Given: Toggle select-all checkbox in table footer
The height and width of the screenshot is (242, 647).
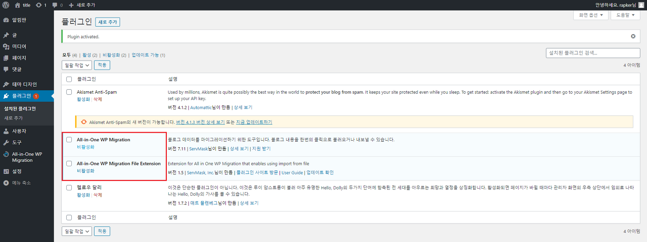Looking at the screenshot, I should 69,217.
